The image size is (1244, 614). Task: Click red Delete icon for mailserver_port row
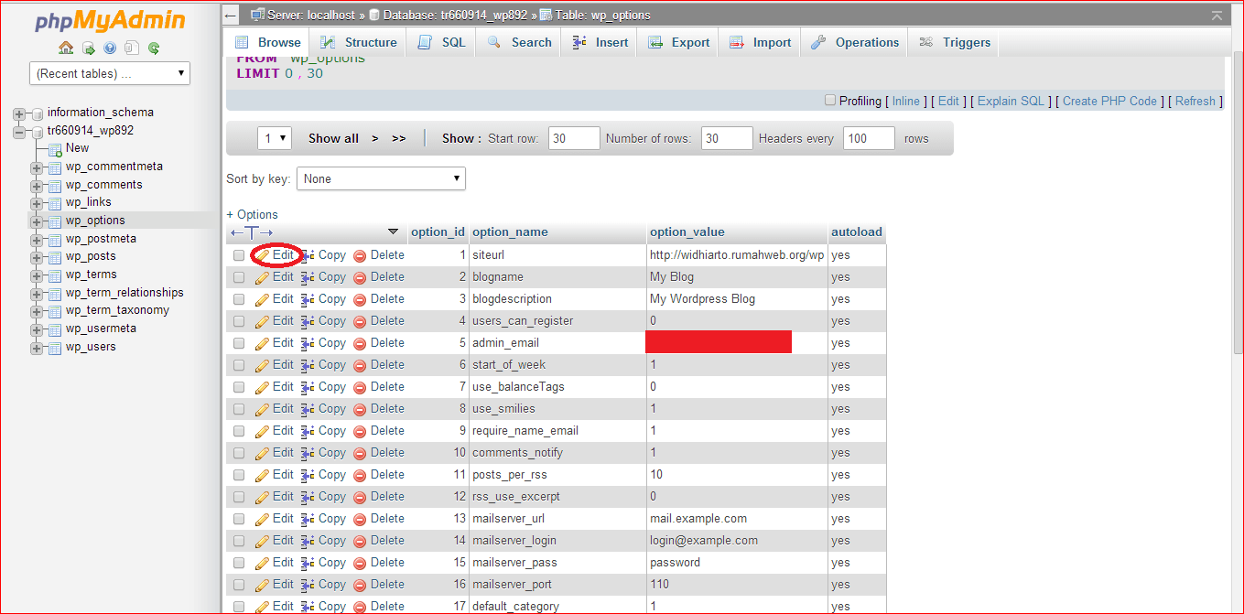pyautogui.click(x=360, y=585)
